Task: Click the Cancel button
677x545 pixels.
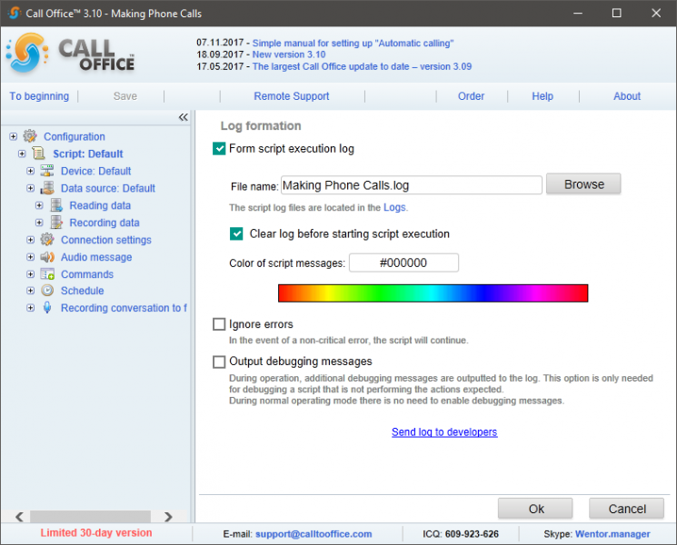Action: click(x=626, y=509)
